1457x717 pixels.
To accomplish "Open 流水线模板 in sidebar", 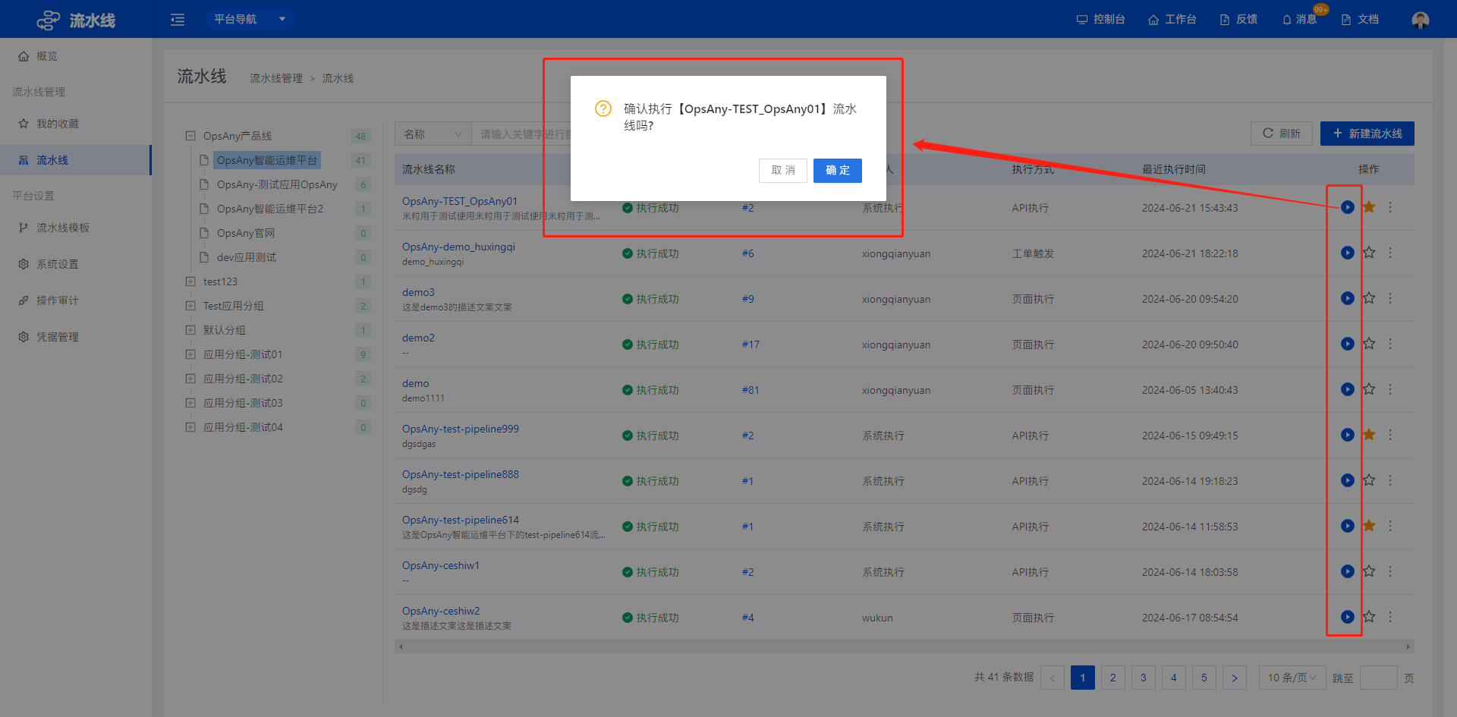I will coord(76,228).
